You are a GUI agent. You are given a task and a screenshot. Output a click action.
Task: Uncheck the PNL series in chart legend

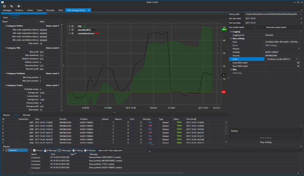click(70, 26)
